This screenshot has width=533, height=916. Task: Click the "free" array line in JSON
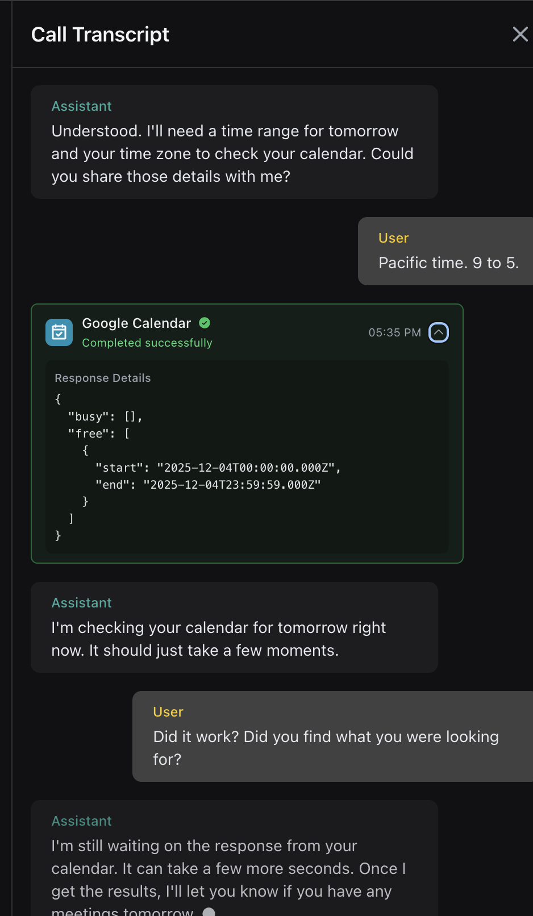click(x=99, y=434)
